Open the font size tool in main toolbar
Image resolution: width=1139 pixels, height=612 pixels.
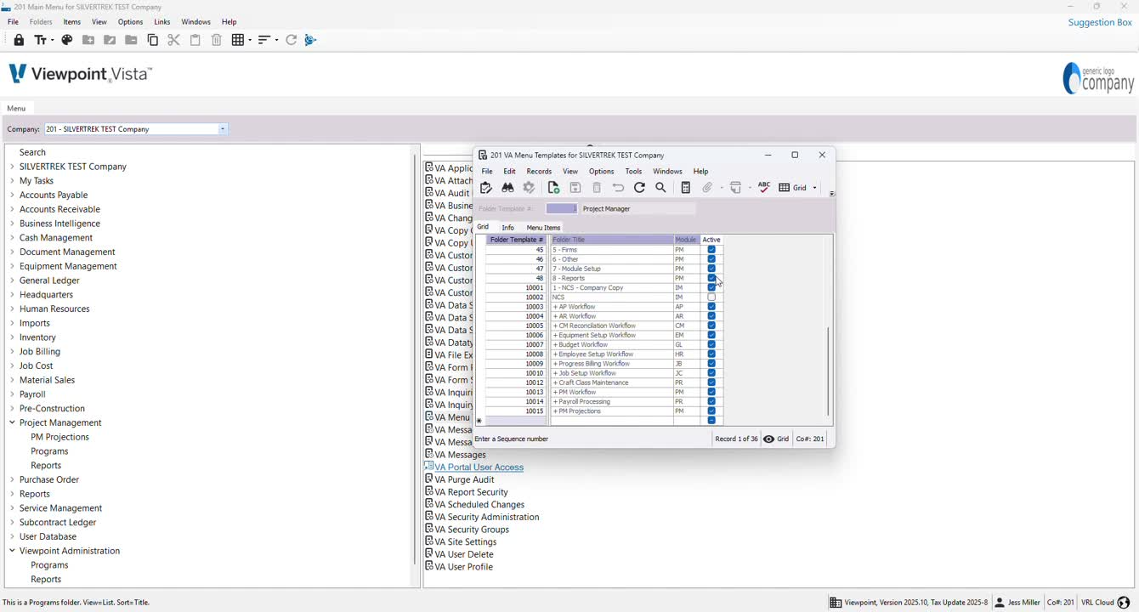click(x=43, y=40)
